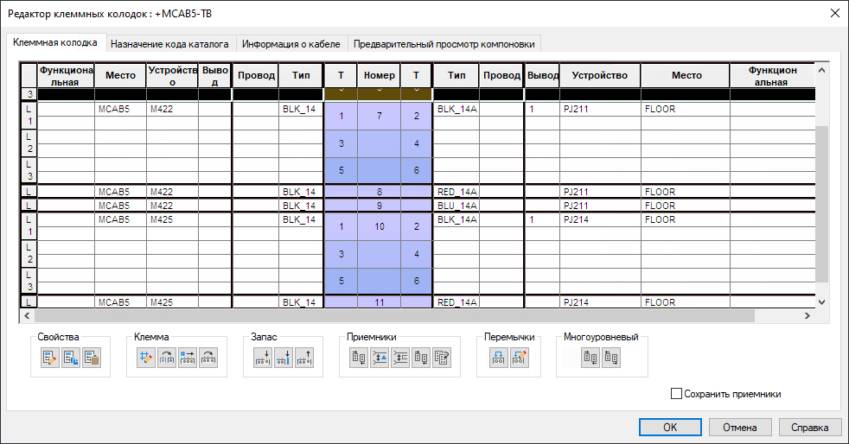Click the Отмена button
This screenshot has width=849, height=444.
click(739, 428)
